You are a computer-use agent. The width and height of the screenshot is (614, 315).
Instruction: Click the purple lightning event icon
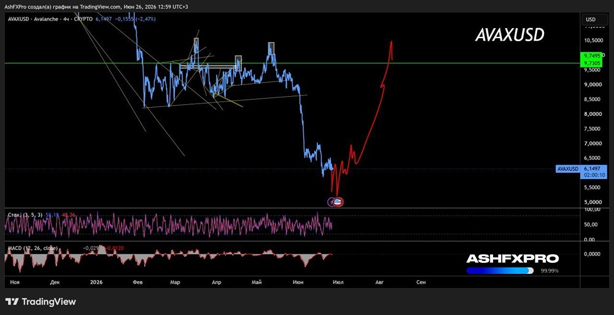pyautogui.click(x=332, y=202)
